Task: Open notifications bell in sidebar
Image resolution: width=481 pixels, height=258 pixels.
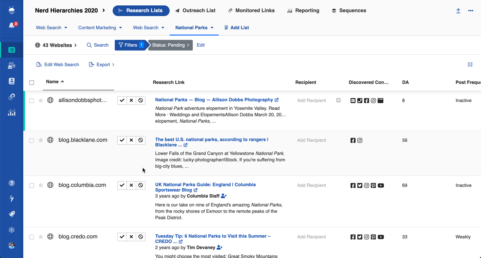Action: tap(12, 25)
